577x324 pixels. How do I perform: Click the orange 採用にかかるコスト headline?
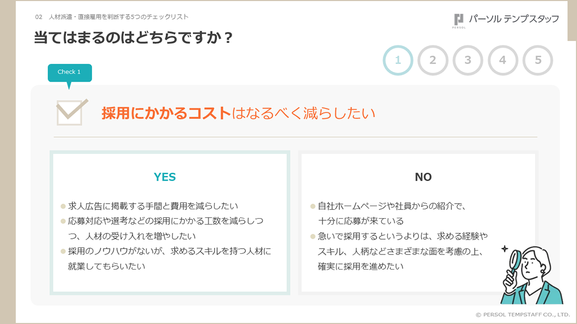tap(166, 113)
